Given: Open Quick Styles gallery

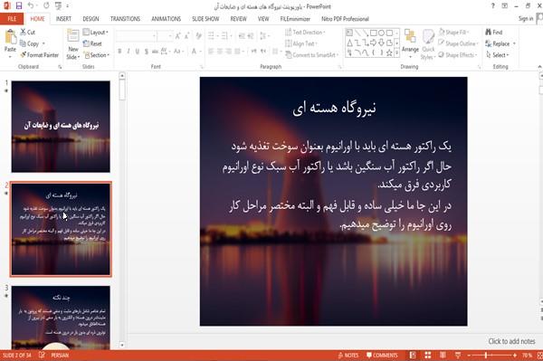Looking at the screenshot, I should pos(428,44).
